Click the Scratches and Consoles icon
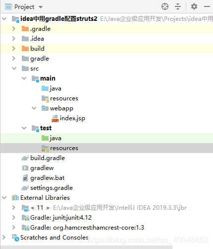 coord(15,238)
